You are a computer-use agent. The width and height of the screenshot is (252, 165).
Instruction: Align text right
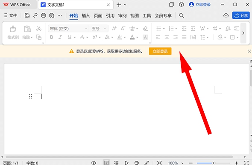point(176,37)
